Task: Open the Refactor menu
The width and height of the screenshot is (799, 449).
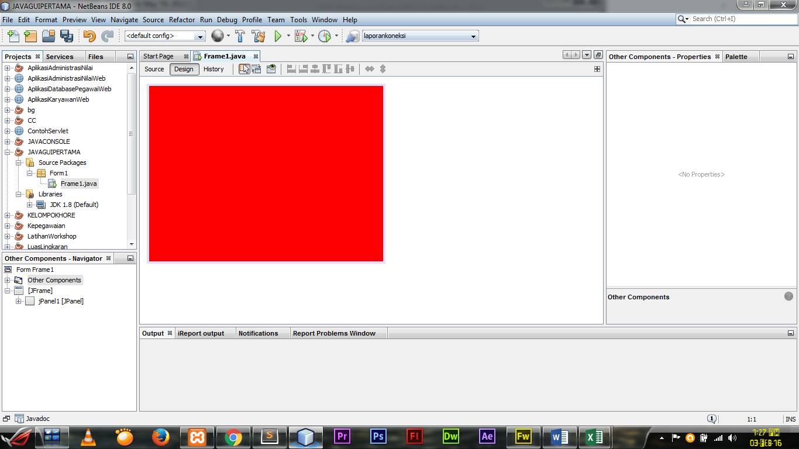Action: click(182, 19)
